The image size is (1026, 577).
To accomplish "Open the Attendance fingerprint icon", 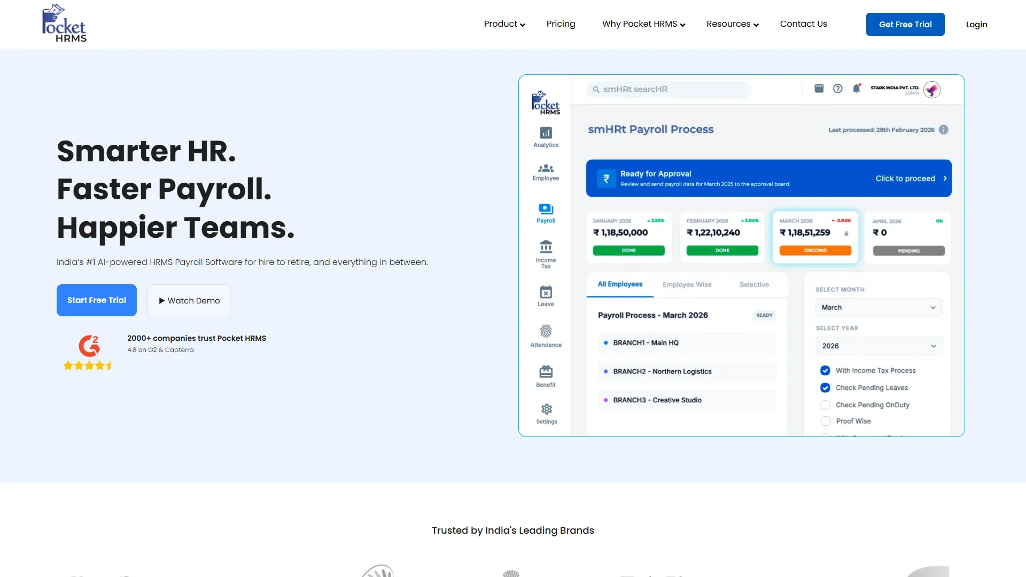I will tap(546, 331).
